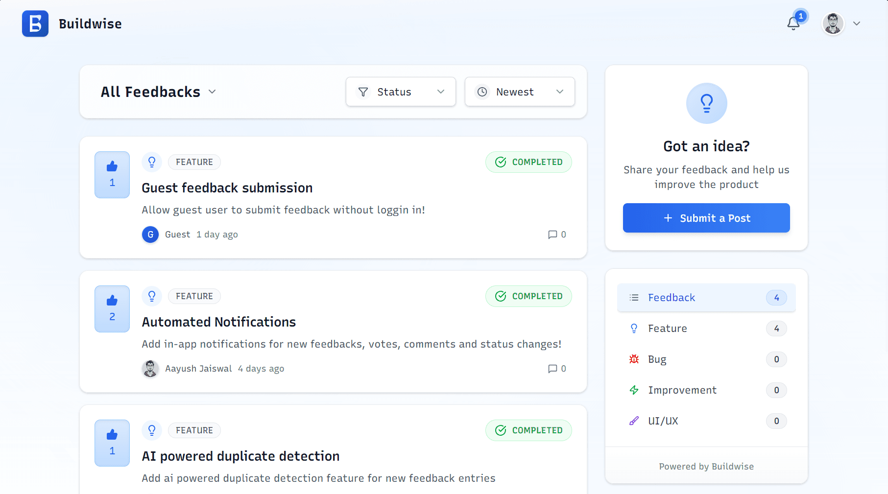Click the Feedback list icon in the sidebar
The image size is (888, 494).
pyautogui.click(x=633, y=297)
